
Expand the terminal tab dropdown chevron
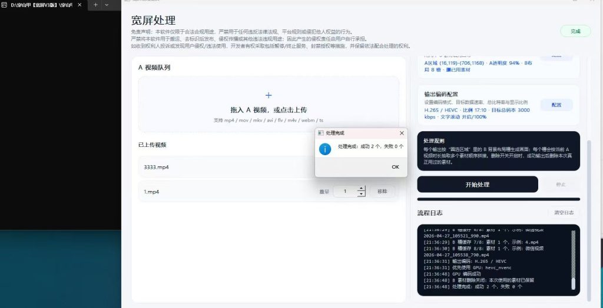[x=107, y=5]
